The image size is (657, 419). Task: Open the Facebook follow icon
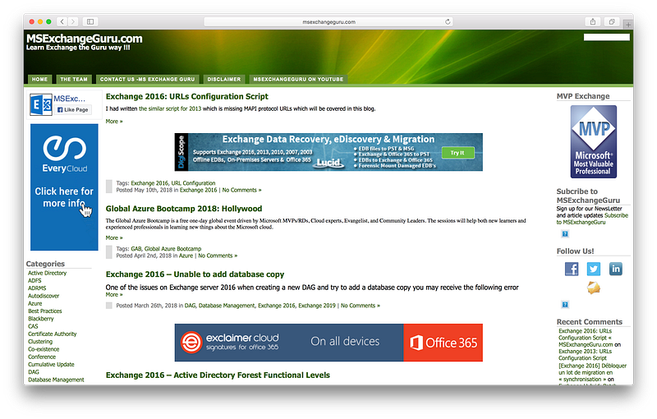coord(572,269)
